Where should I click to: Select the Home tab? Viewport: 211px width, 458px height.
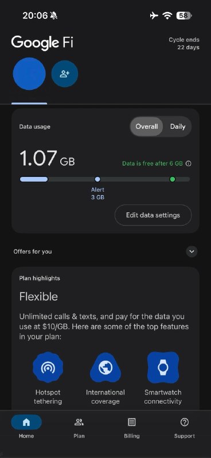click(26, 426)
